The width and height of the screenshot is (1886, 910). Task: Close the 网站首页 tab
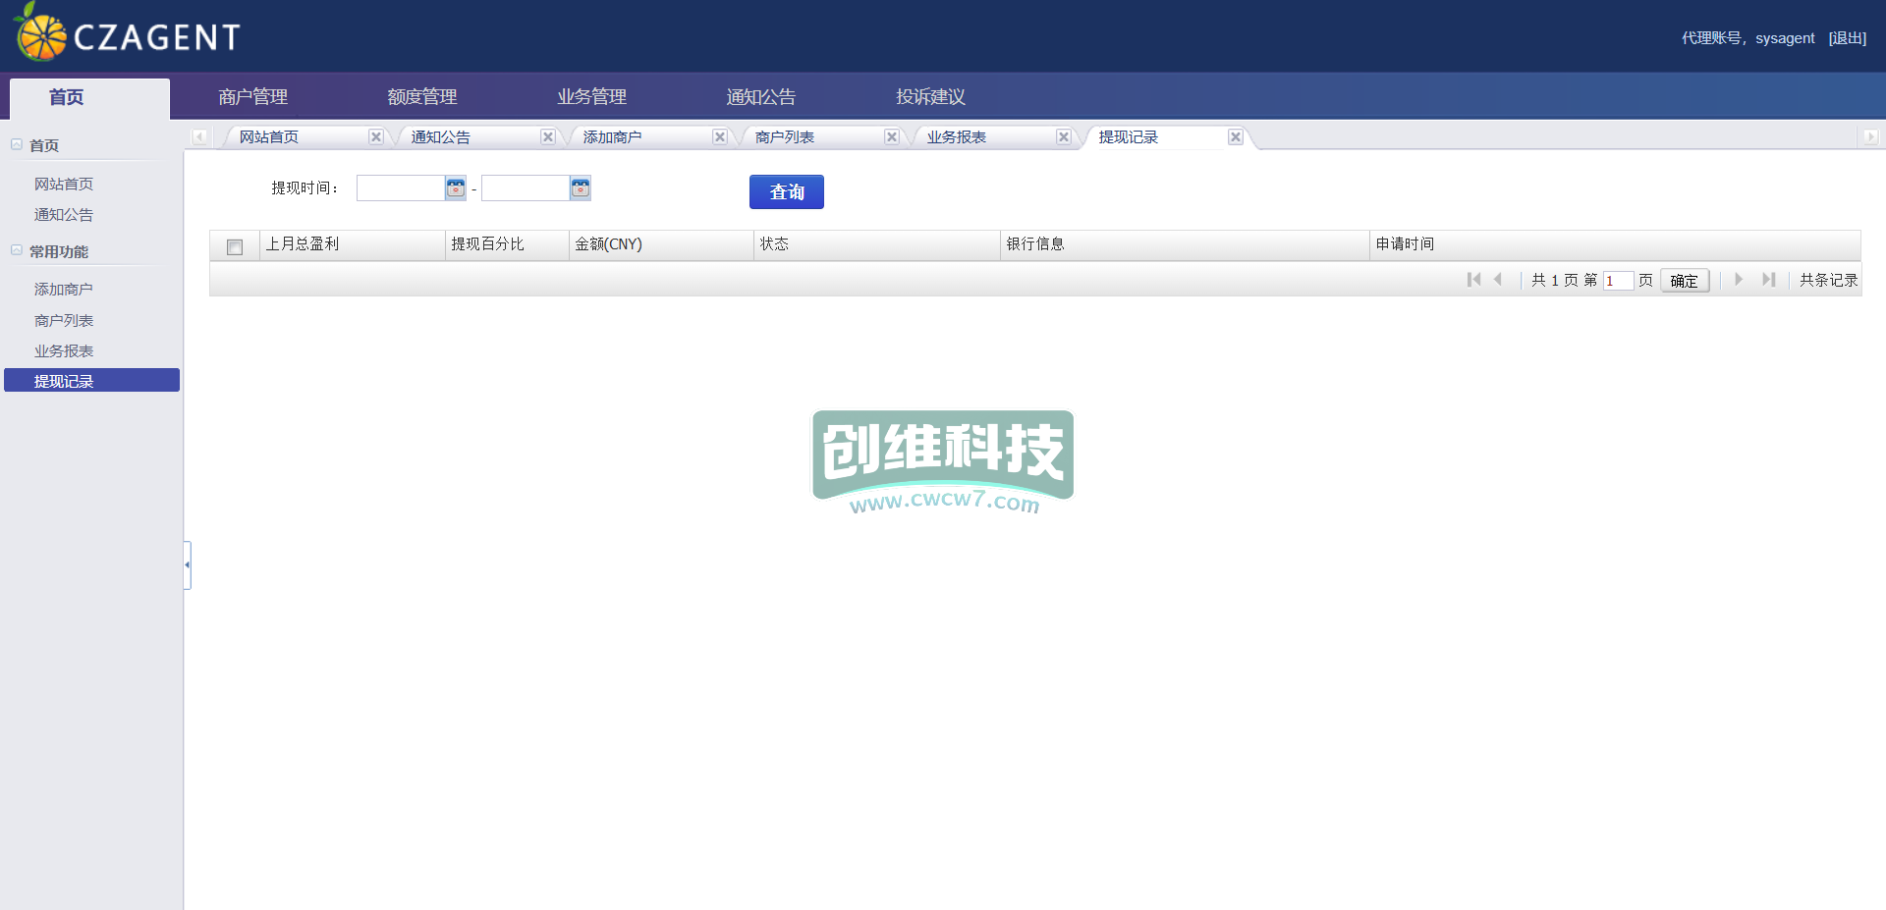coord(376,137)
